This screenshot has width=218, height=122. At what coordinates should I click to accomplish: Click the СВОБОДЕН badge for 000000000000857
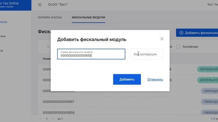click(209, 102)
